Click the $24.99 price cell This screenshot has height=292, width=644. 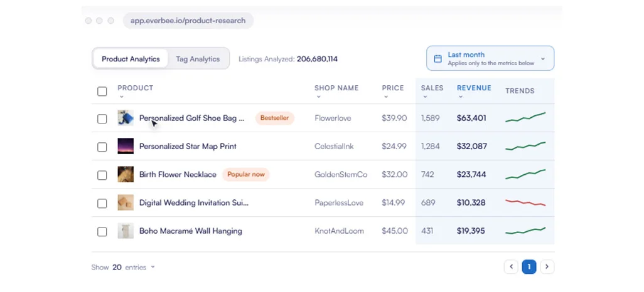(394, 147)
